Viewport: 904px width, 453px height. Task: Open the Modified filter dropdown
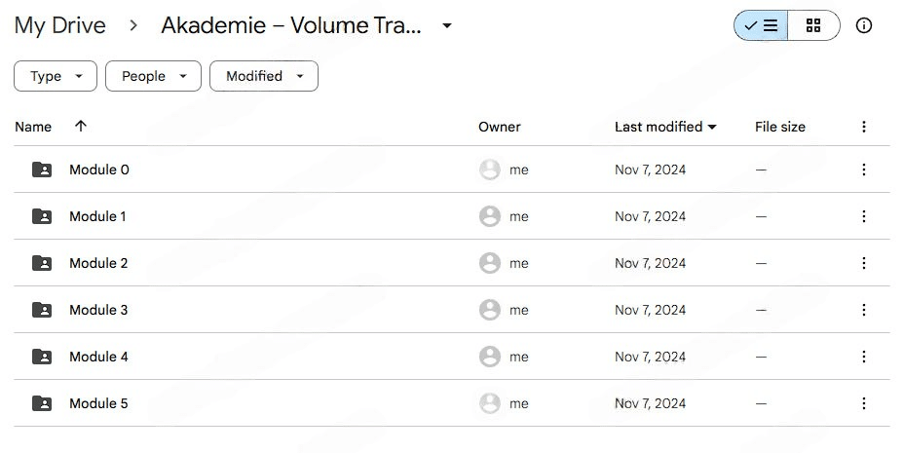tap(263, 76)
